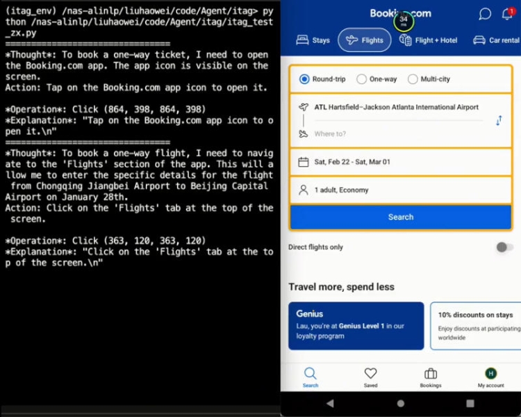
Task: Swap origin and destination arrows icon
Action: pyautogui.click(x=498, y=121)
